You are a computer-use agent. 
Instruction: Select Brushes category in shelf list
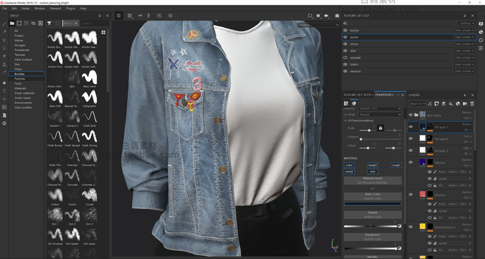click(x=26, y=74)
